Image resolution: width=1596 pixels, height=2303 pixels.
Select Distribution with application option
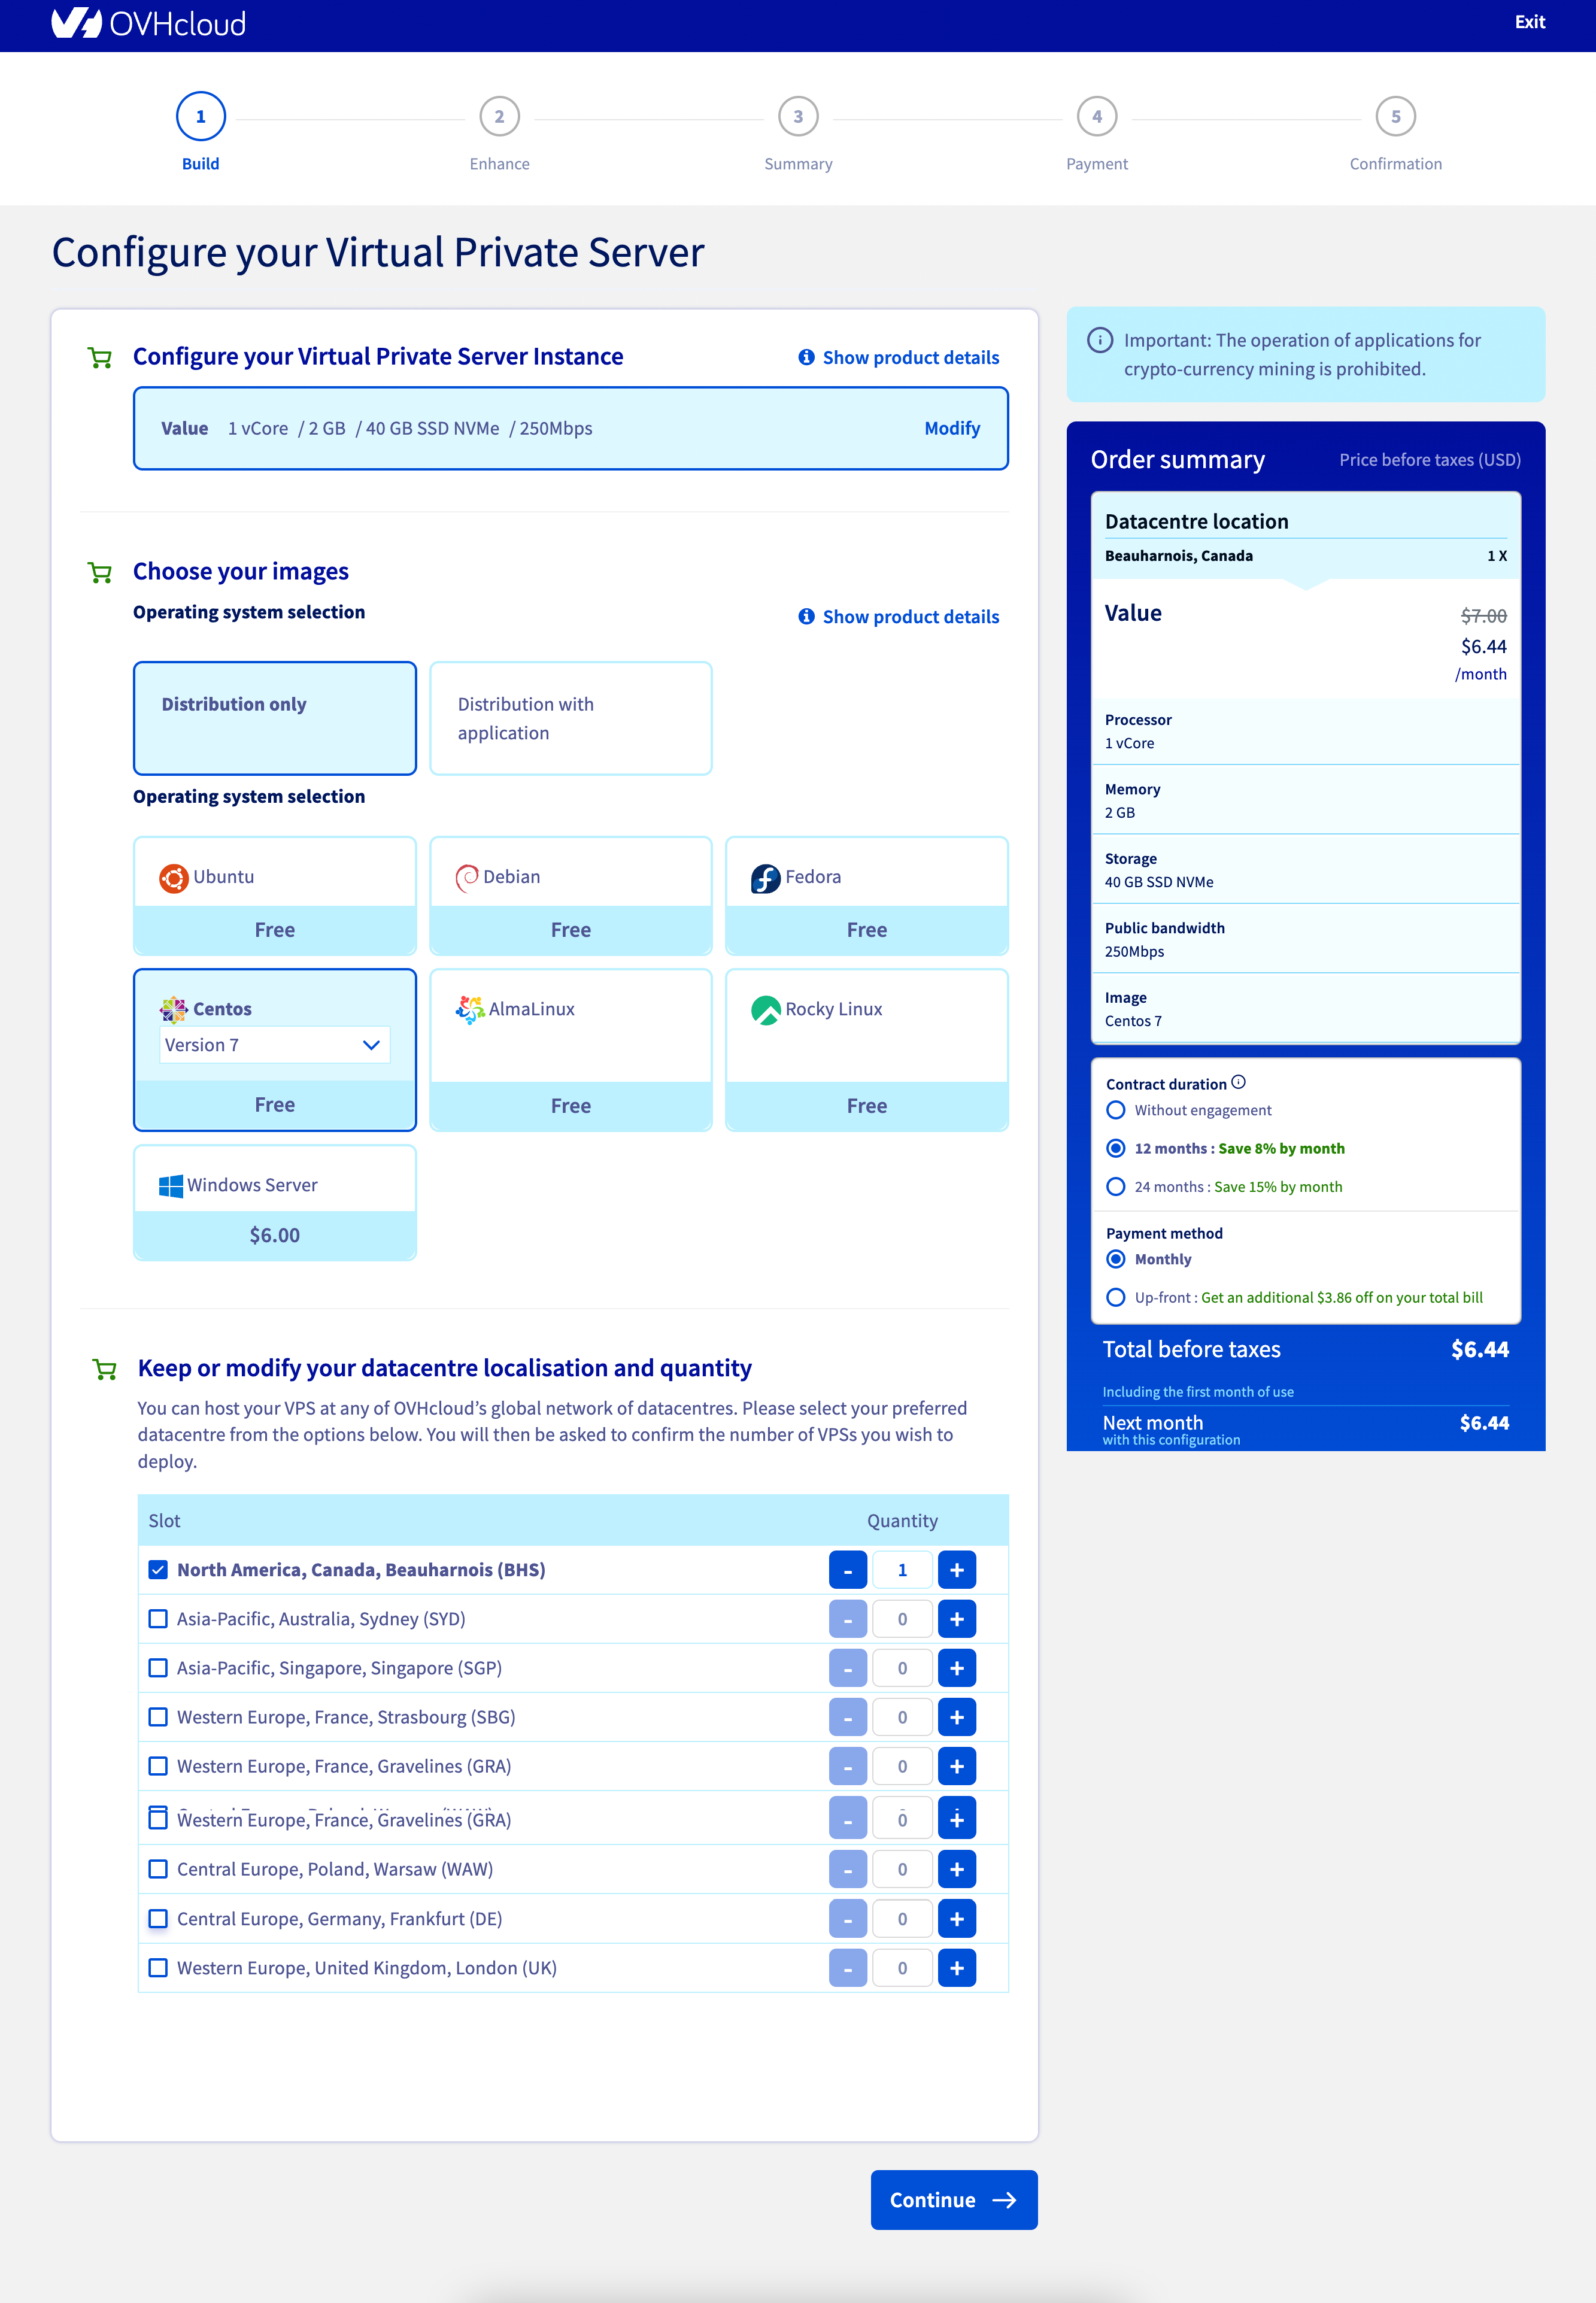571,718
